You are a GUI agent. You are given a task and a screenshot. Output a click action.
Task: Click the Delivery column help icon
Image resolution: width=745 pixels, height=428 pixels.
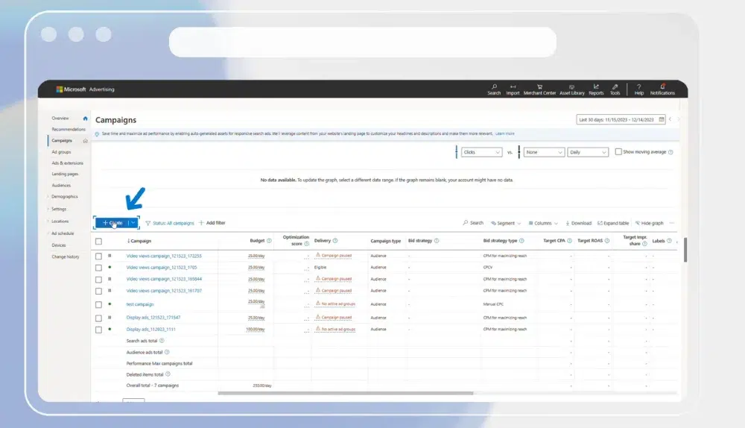coord(335,241)
